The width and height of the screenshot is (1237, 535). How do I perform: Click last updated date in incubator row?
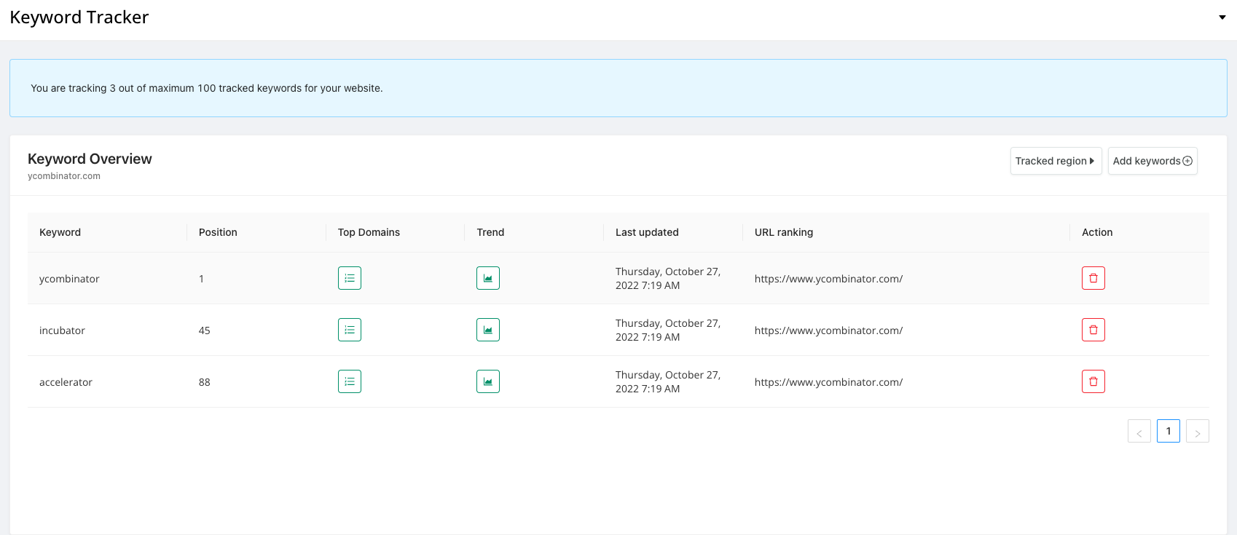(668, 330)
